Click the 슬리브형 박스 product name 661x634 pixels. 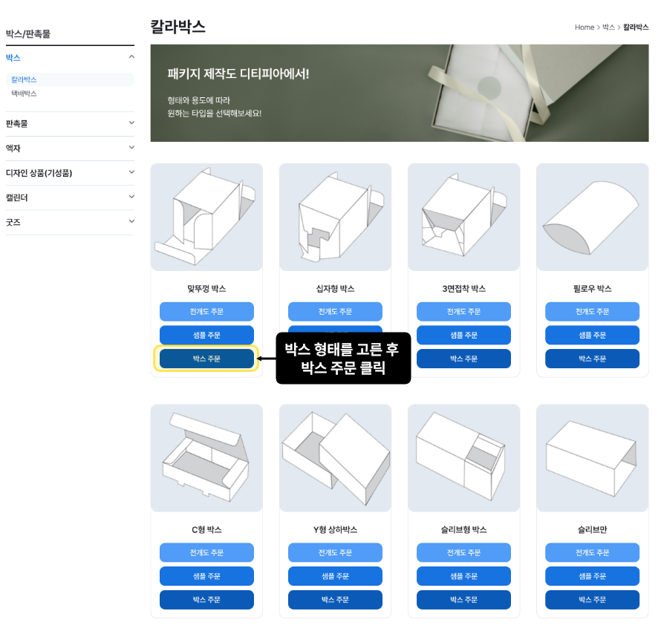coord(463,529)
